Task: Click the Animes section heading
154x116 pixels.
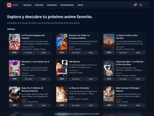Action: [x=11, y=29]
